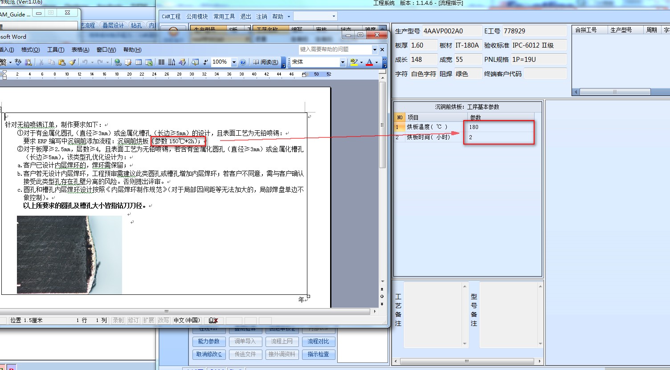
Task: Click the 取消修改 button
Action: 208,354
